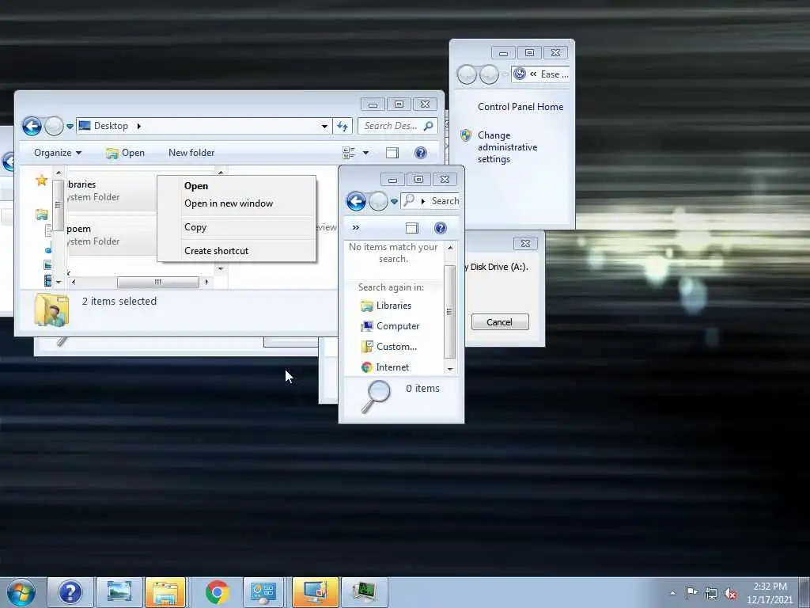Click New folder in the toolbar
Screen dimensions: 810x608
coord(191,153)
